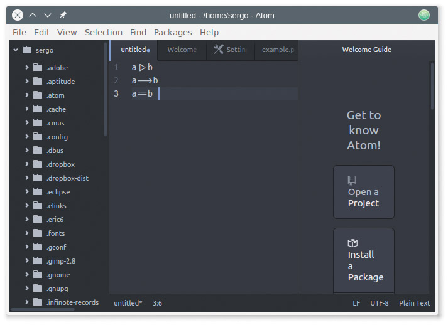This screenshot has height=325, width=448.
Task: Click Install a Package card
Action: (364, 260)
